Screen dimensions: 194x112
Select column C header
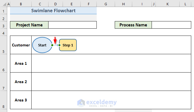40,4
